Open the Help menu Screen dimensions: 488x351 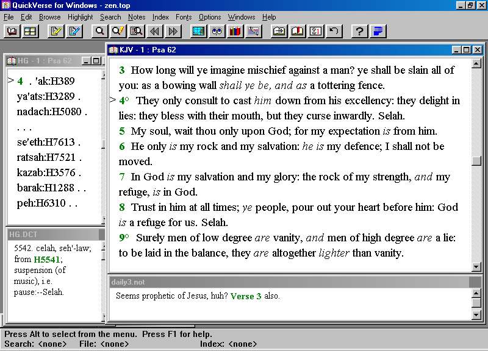tap(269, 17)
